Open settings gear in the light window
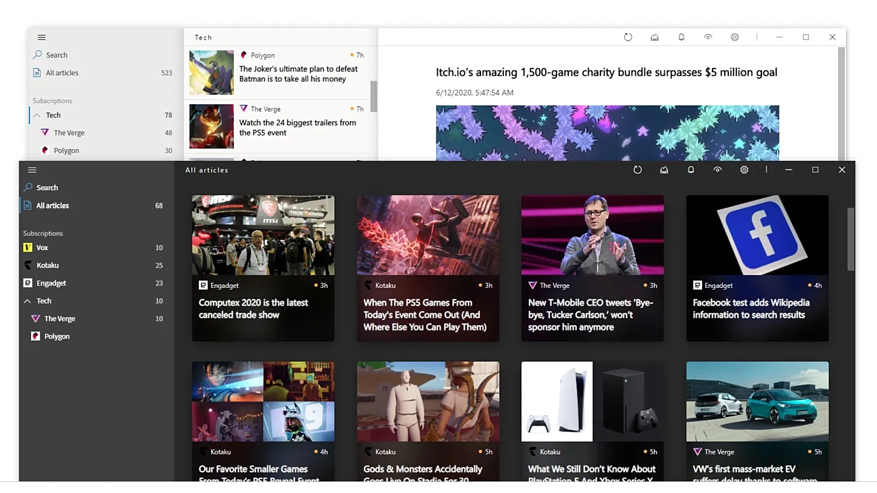Screen dimensions: 877x493 [735, 37]
